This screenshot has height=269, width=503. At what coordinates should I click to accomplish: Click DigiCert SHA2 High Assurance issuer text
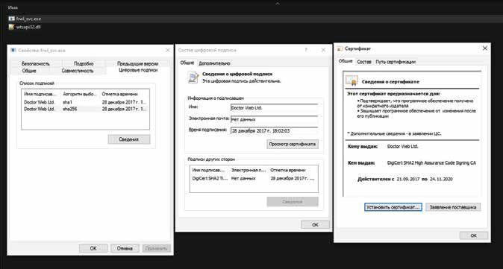[431, 163]
